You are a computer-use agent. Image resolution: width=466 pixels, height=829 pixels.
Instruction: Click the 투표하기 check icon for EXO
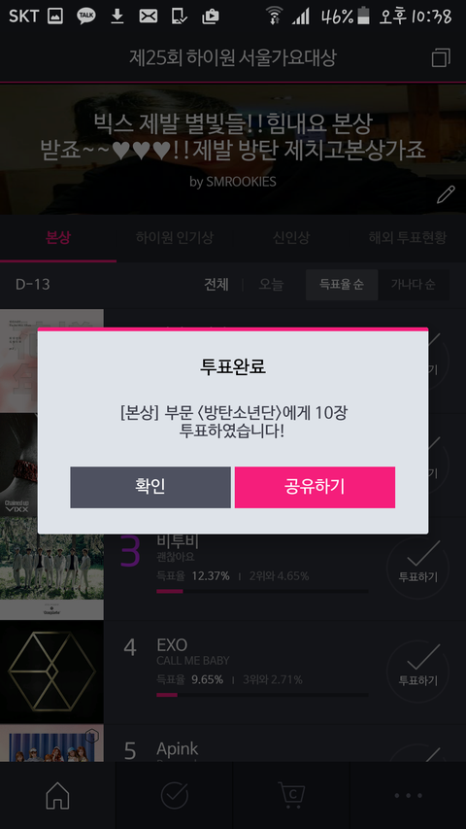(417, 672)
